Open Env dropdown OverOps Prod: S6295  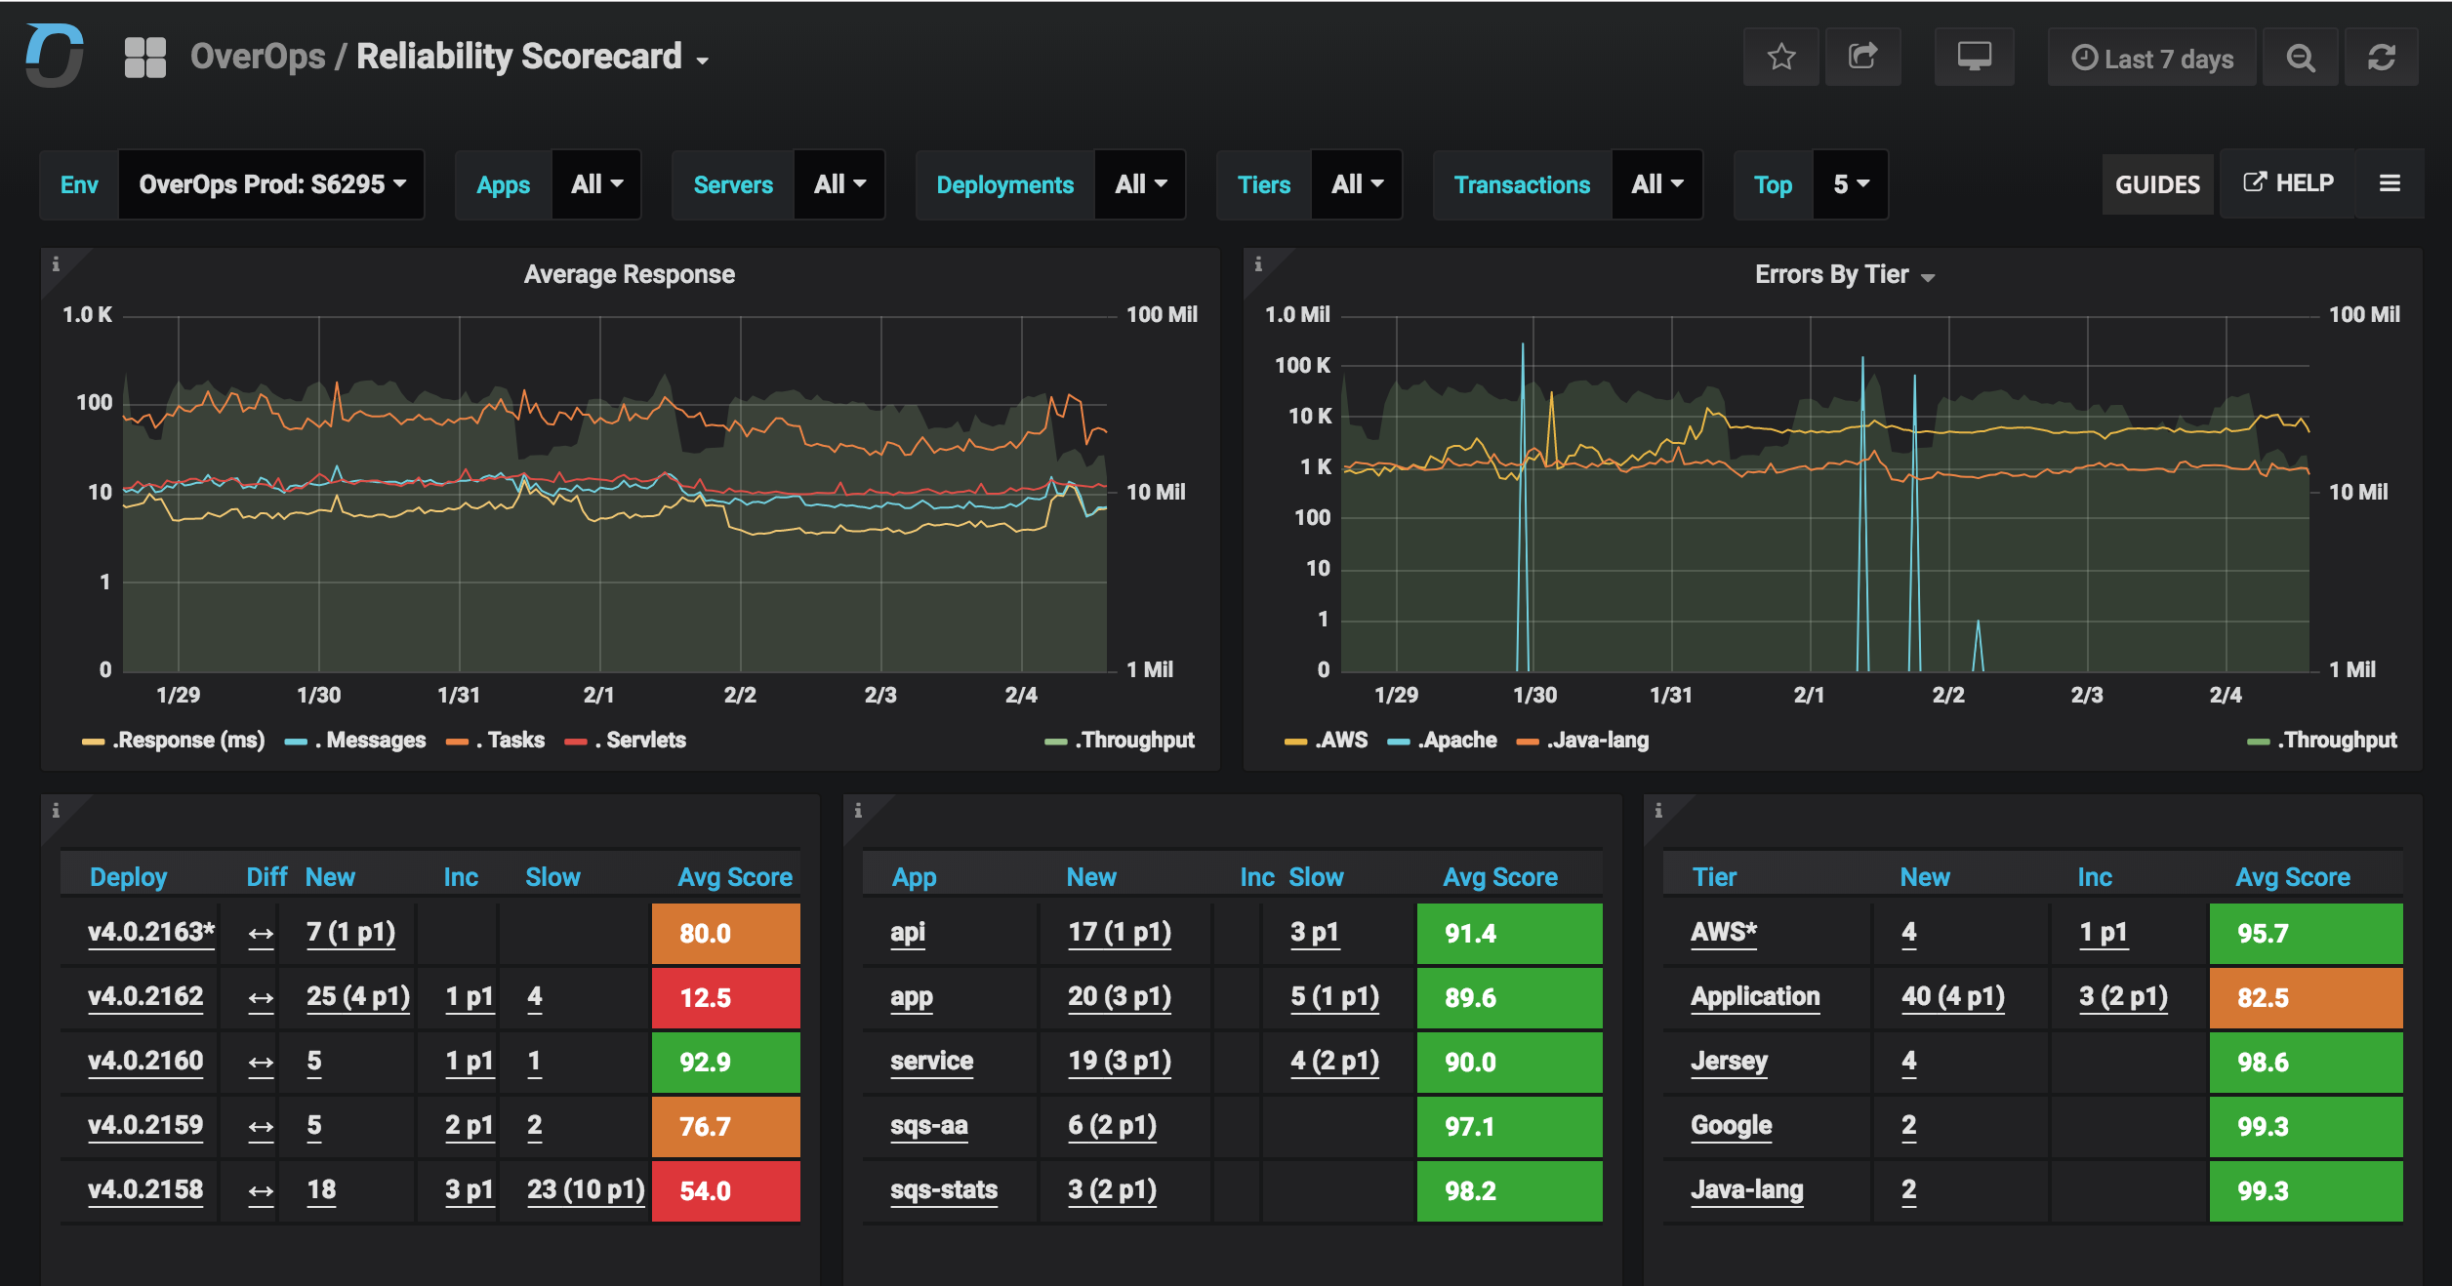tap(271, 184)
